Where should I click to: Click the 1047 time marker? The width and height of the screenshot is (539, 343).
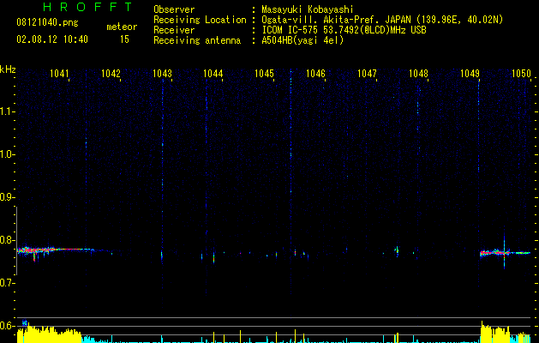[x=367, y=74]
